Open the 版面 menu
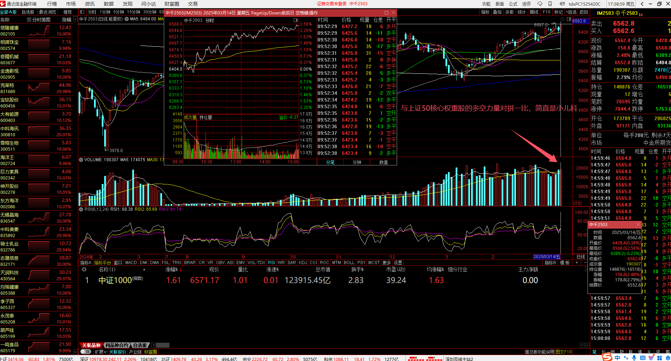 pos(499,4)
